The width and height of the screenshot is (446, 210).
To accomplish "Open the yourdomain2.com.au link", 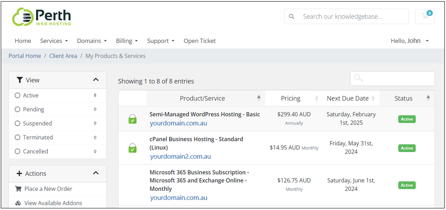I will click(180, 156).
